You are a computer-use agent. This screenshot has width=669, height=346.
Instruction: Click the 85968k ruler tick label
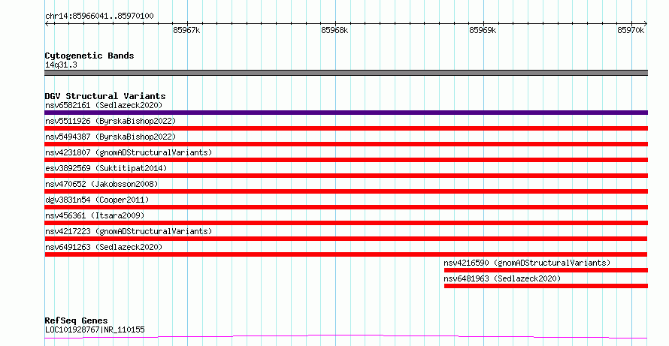[334, 30]
